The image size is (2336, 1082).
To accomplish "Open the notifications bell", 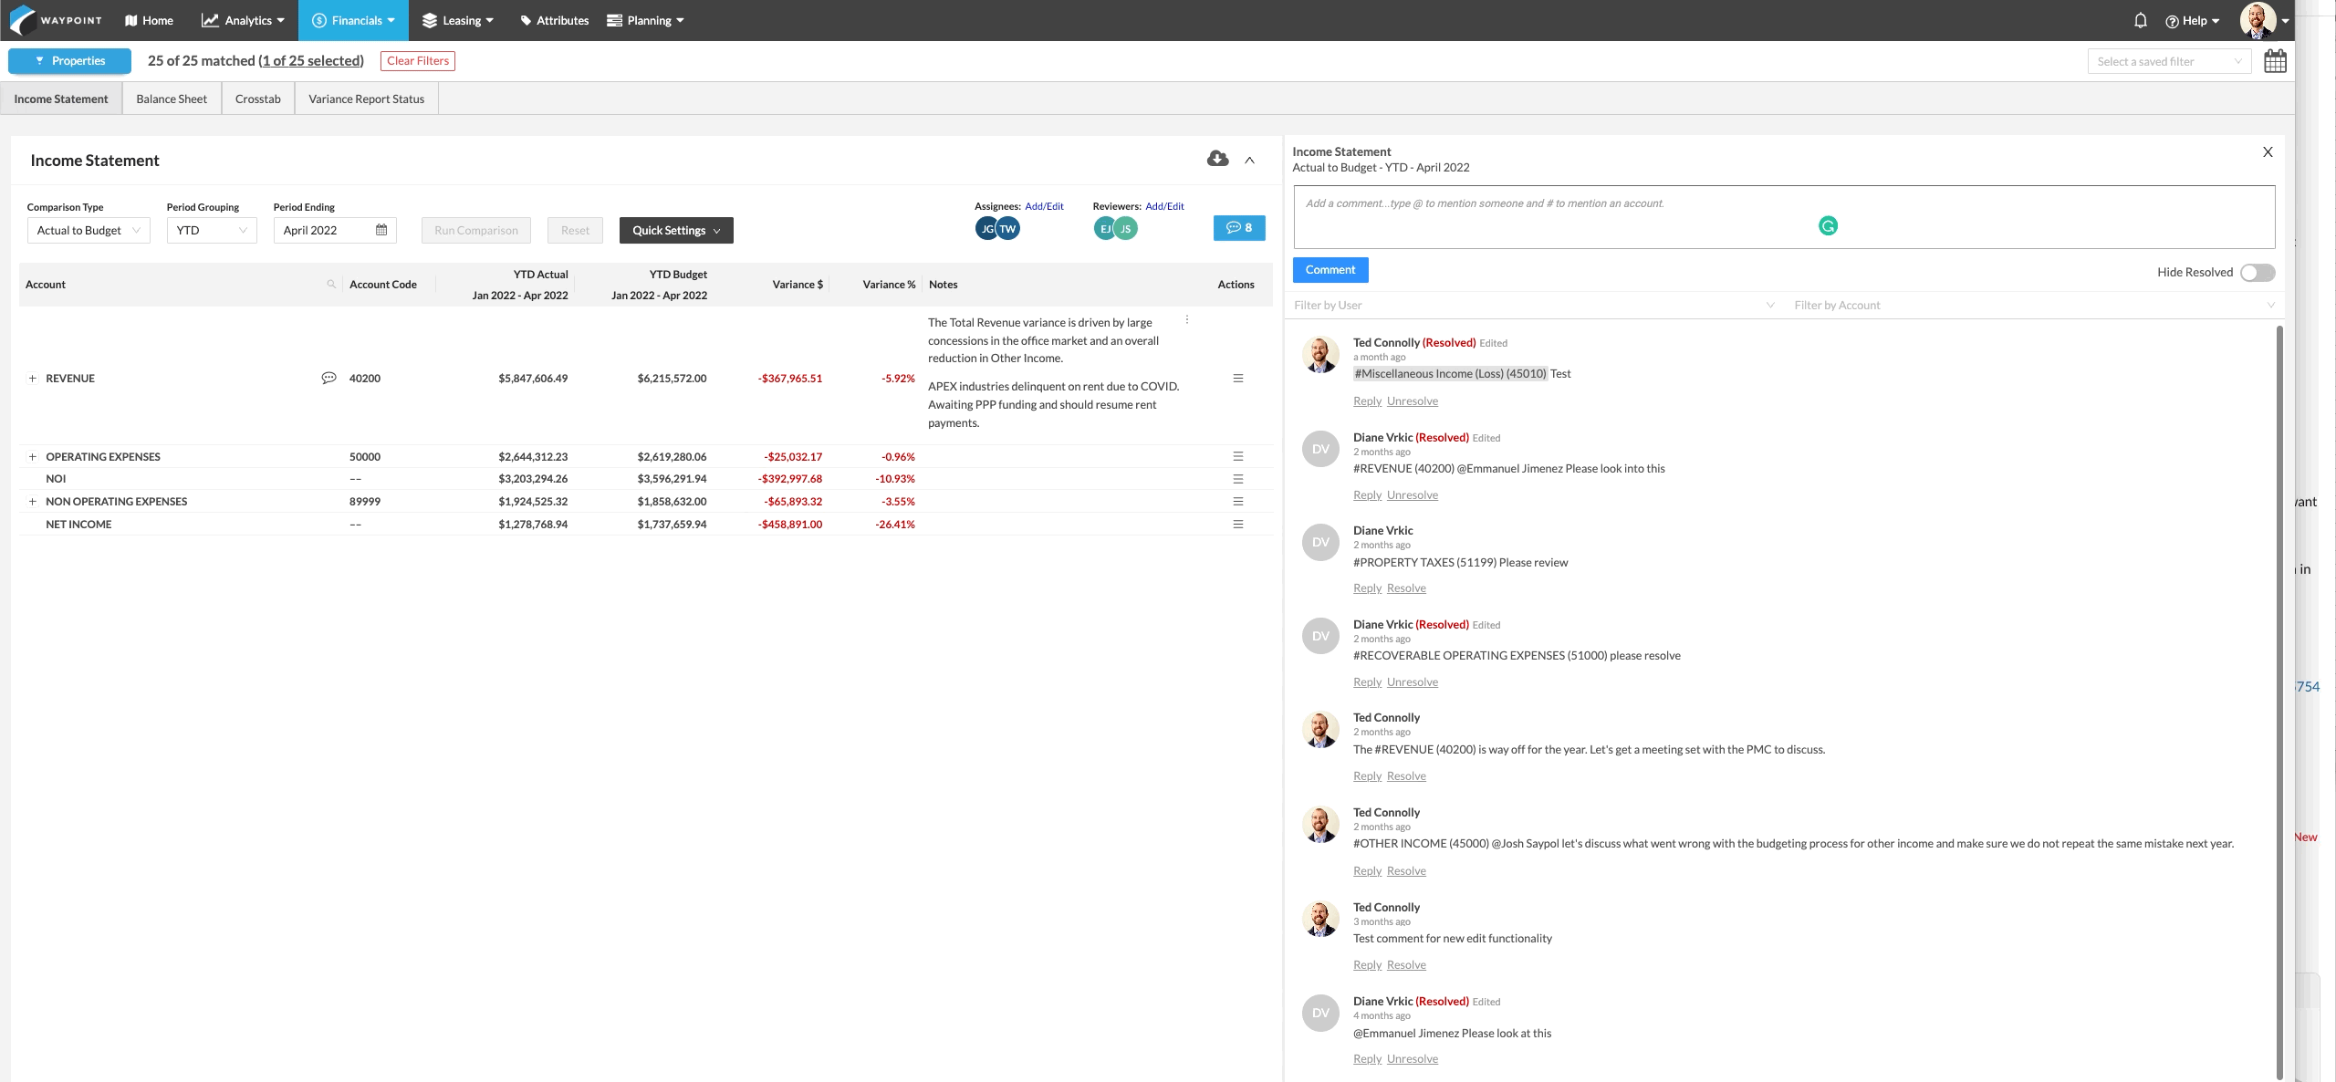I will pyautogui.click(x=2140, y=20).
